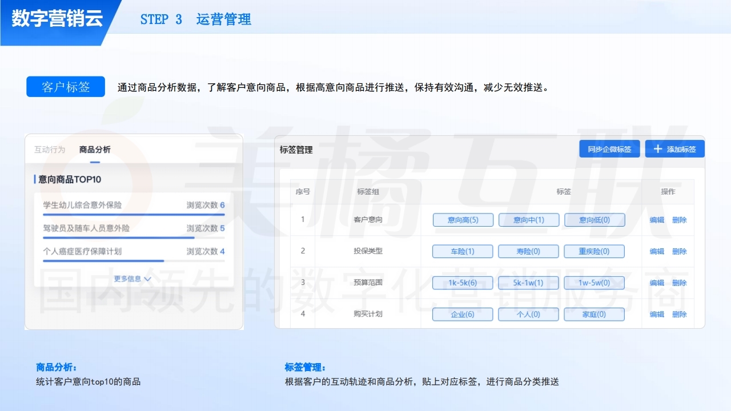This screenshot has height=411, width=731.
Task: Expand 更多信息 chevron
Action: coord(147,279)
